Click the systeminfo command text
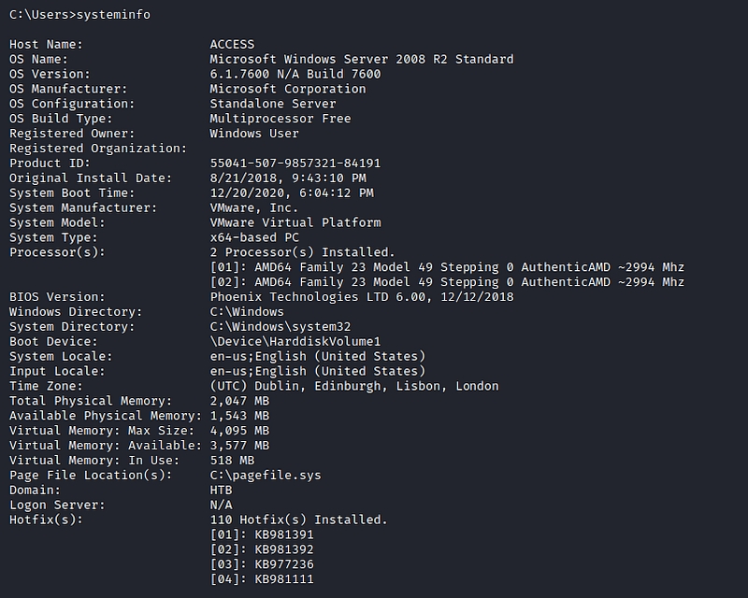This screenshot has height=598, width=748. coord(113,15)
